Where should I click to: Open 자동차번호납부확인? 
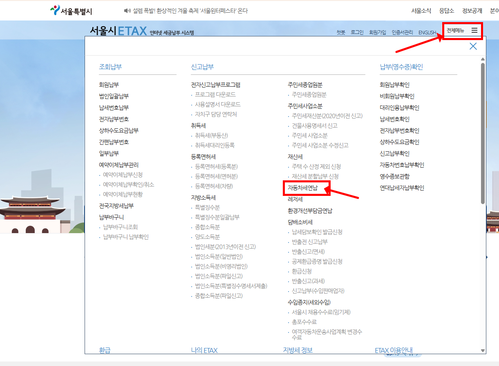[x=402, y=165]
